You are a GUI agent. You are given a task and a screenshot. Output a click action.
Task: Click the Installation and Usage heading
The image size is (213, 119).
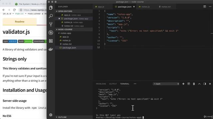click(x=25, y=90)
